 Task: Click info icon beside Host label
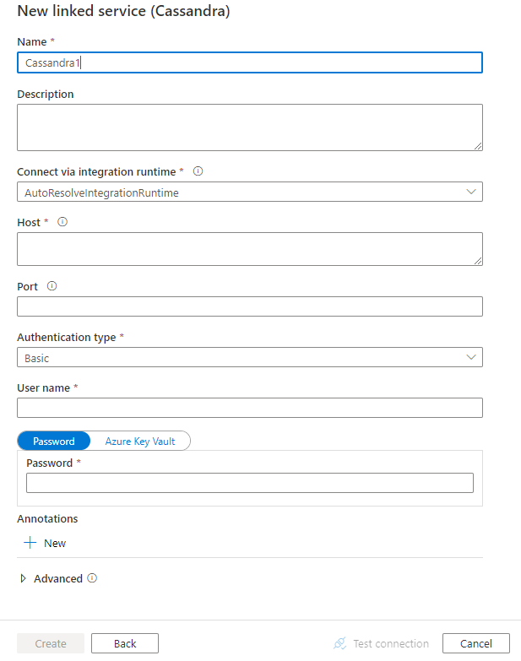(x=62, y=222)
